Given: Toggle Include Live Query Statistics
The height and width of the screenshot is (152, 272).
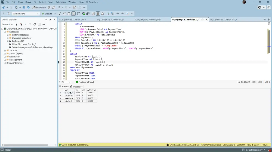Looking at the screenshot, I should 84,14.
